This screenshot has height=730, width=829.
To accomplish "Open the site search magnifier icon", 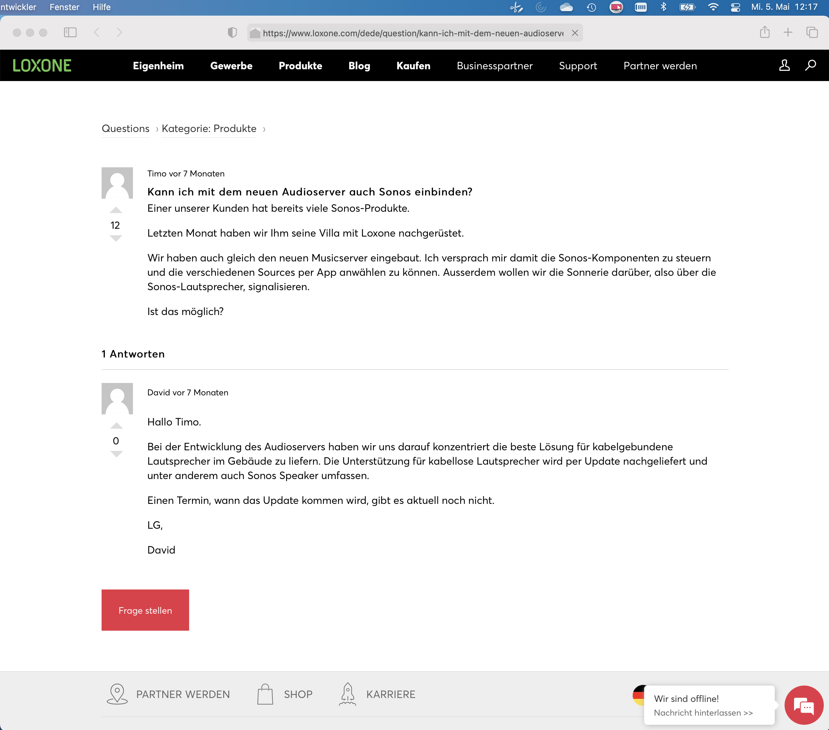I will click(x=810, y=65).
